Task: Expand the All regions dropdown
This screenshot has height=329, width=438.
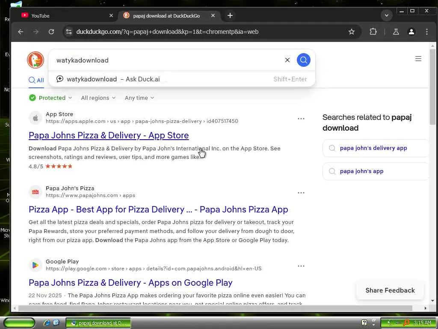Action: click(x=98, y=98)
